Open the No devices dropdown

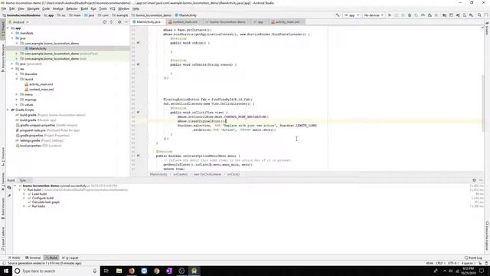click(374, 15)
